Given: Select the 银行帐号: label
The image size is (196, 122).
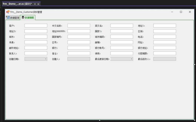Looking at the screenshot, I should pos(100,48).
